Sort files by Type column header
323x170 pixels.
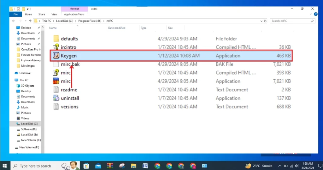(x=144, y=28)
